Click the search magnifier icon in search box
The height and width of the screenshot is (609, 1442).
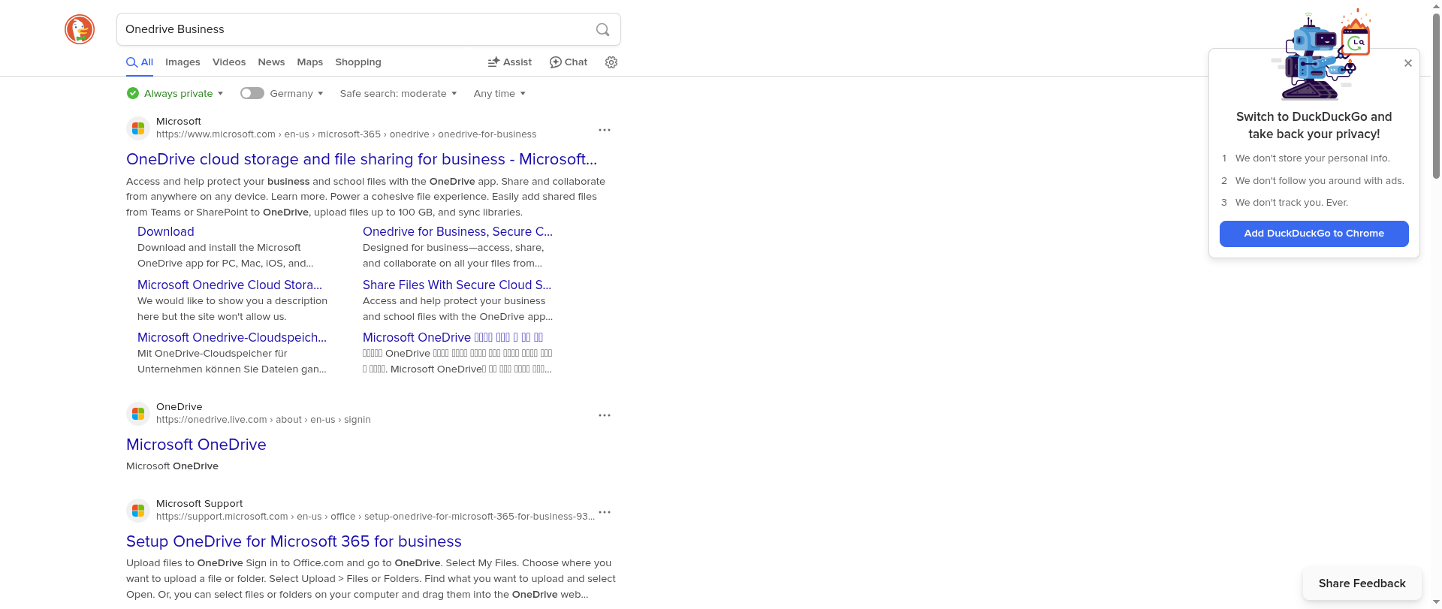coord(602,29)
